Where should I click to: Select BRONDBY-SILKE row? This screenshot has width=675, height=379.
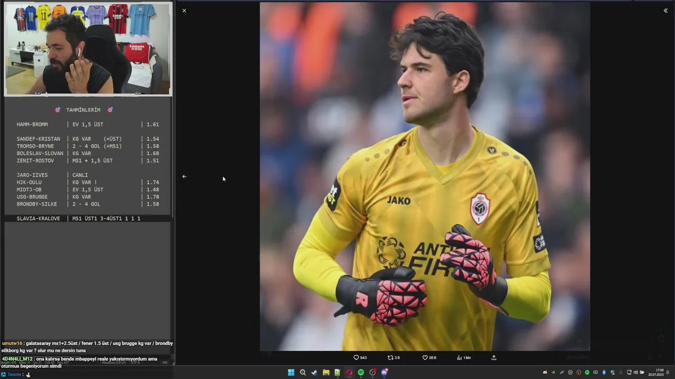(x=88, y=204)
